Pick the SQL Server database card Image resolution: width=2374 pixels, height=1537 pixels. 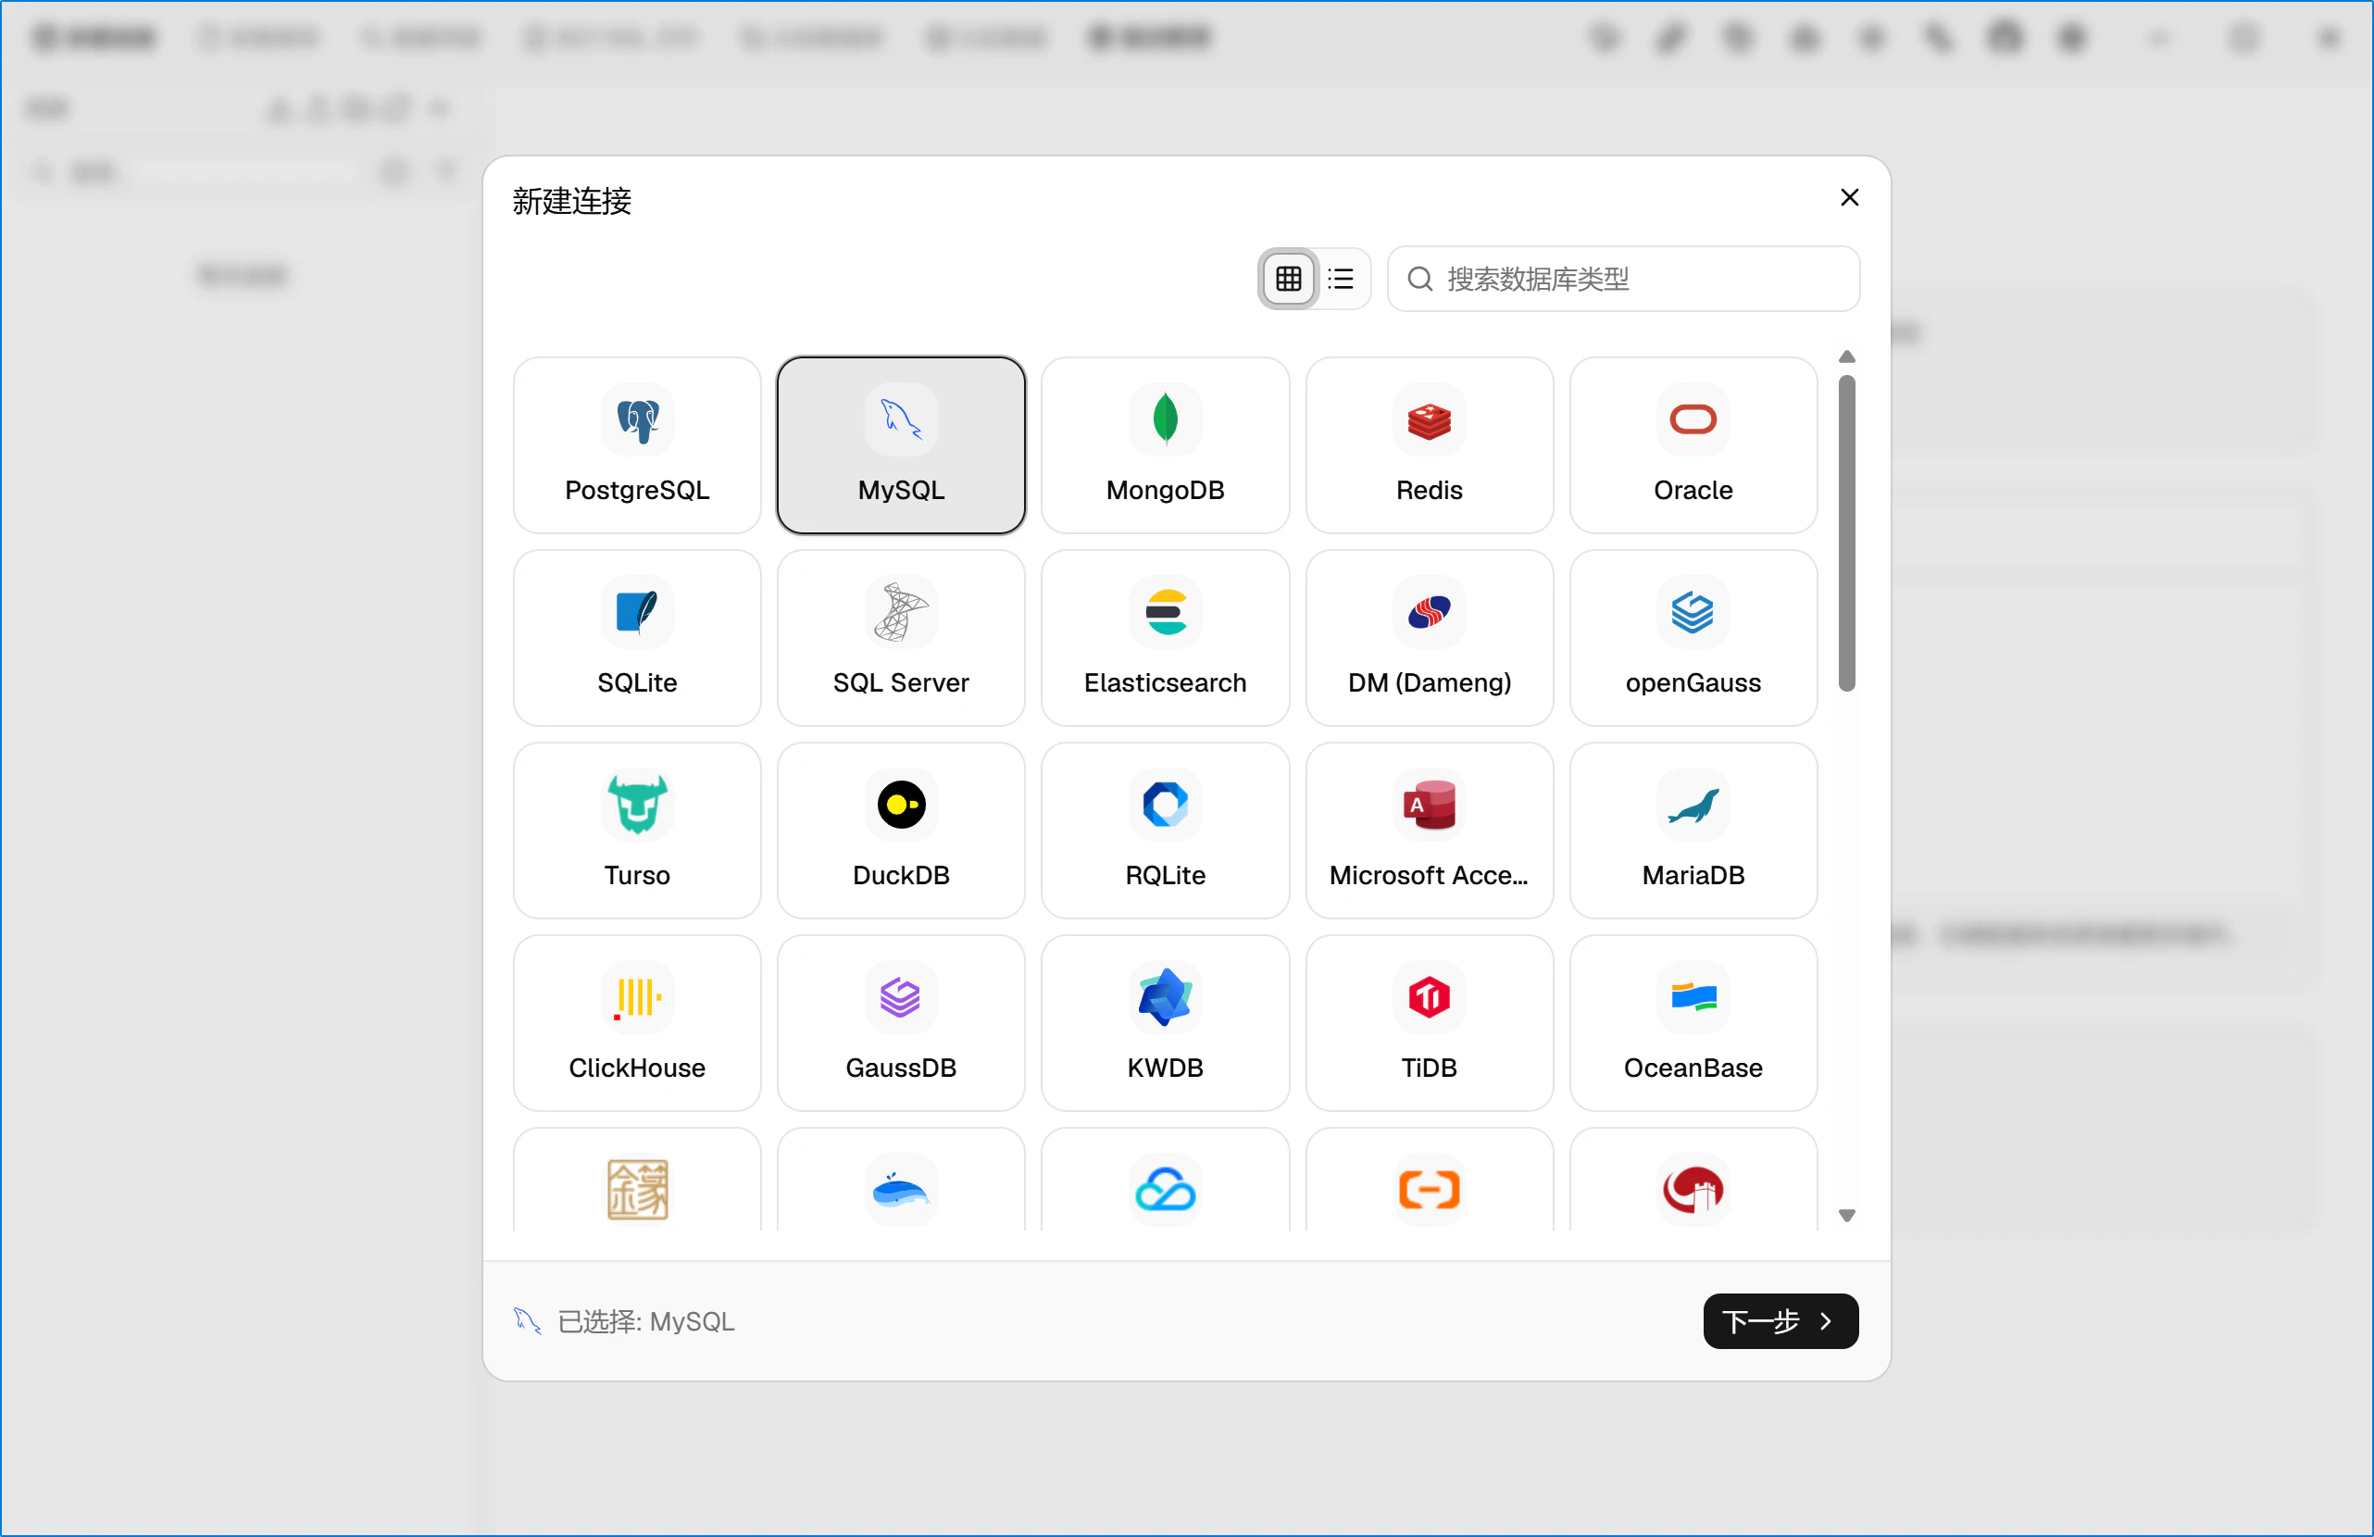(x=901, y=637)
